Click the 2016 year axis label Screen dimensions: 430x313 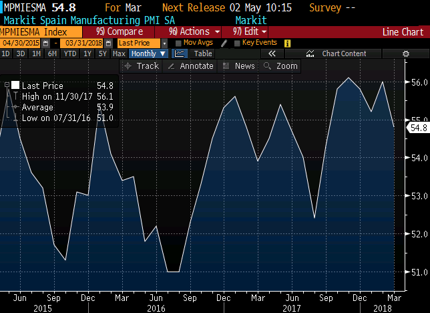156,308
